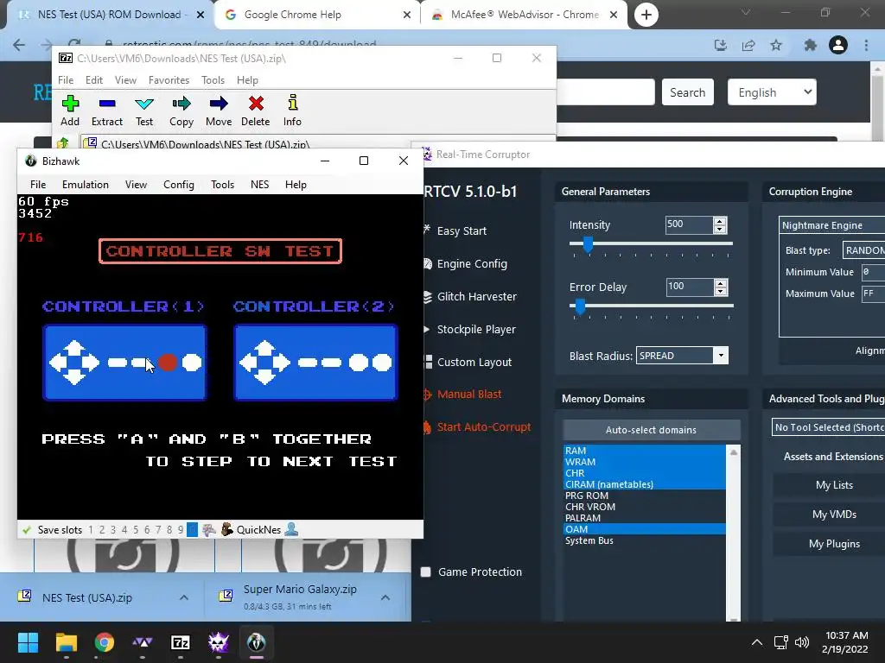Click the Intensity slider handle
885x663 pixels.
[x=588, y=244]
